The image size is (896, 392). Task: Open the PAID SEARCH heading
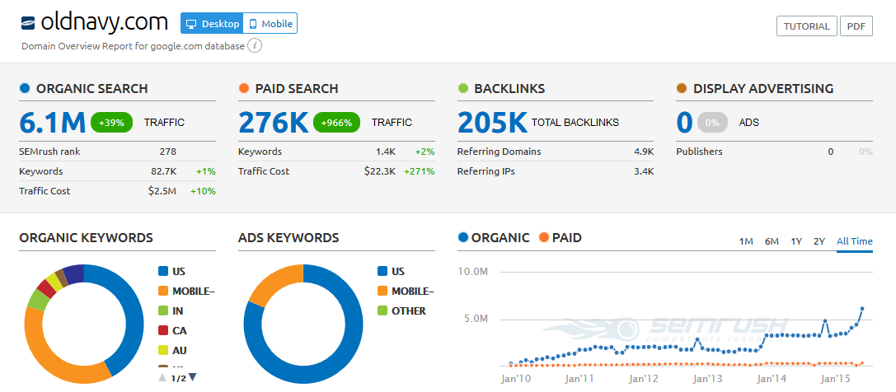[297, 88]
